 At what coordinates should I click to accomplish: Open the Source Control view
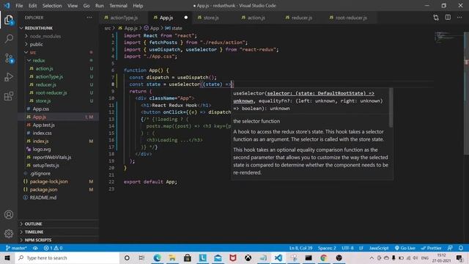pos(9,58)
